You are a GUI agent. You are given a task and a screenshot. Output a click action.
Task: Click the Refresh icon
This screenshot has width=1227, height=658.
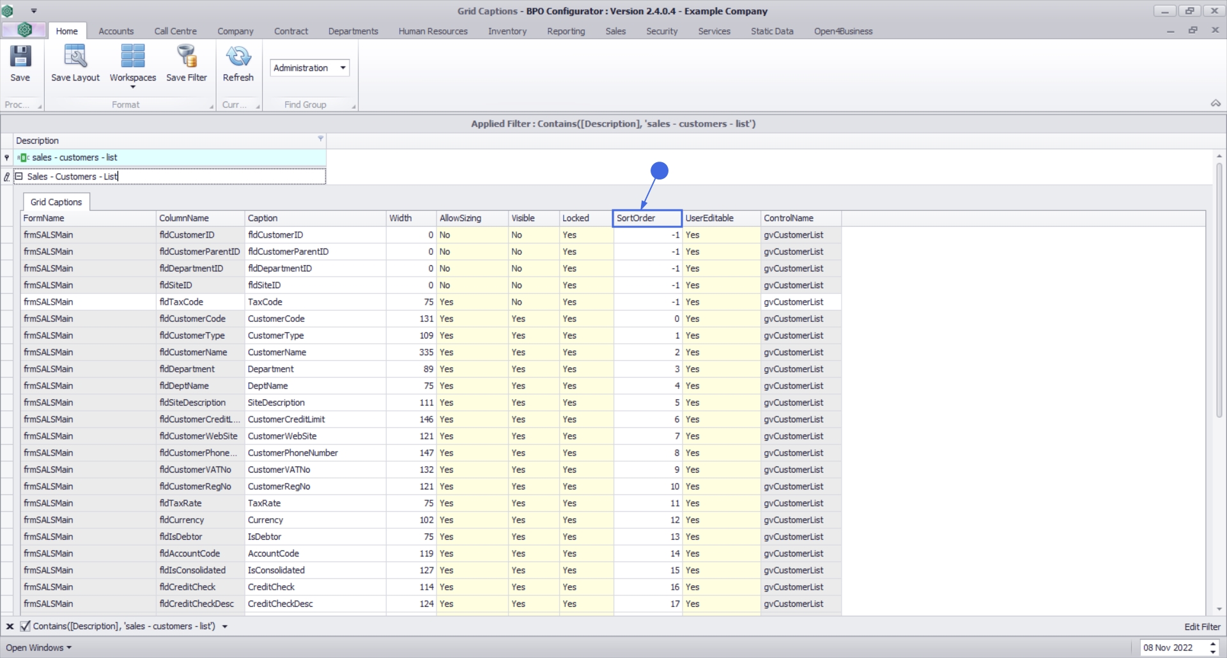(x=238, y=57)
